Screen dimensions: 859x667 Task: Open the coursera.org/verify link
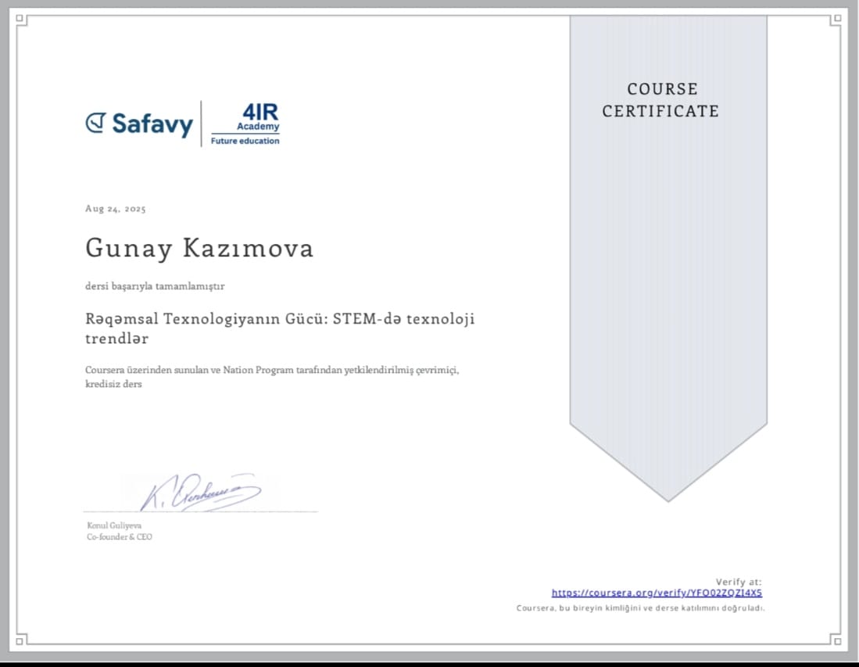pos(656,593)
